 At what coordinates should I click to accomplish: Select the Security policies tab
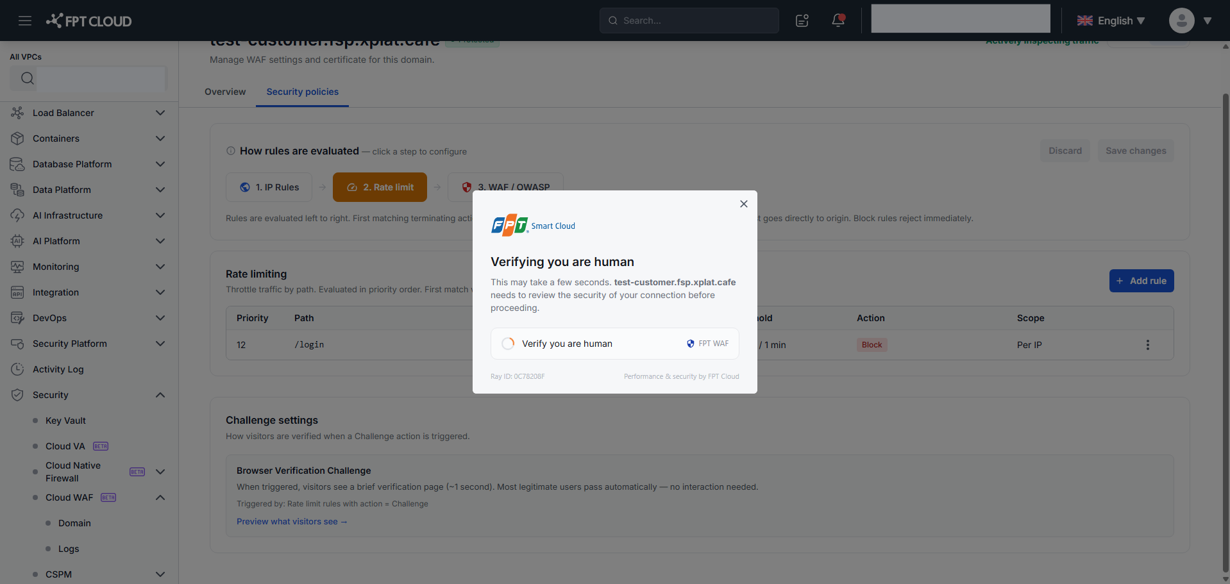point(303,92)
